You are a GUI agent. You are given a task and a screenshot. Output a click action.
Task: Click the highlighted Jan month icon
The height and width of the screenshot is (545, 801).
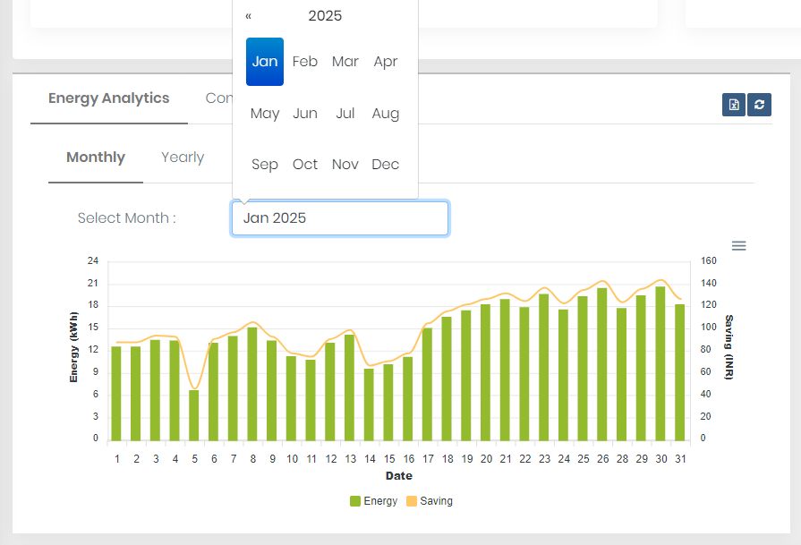click(x=264, y=61)
